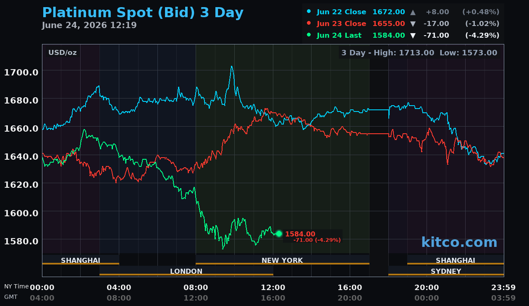The width and height of the screenshot is (529, 306).
Task: Click the SYDNEY session bar
Action: point(446,271)
